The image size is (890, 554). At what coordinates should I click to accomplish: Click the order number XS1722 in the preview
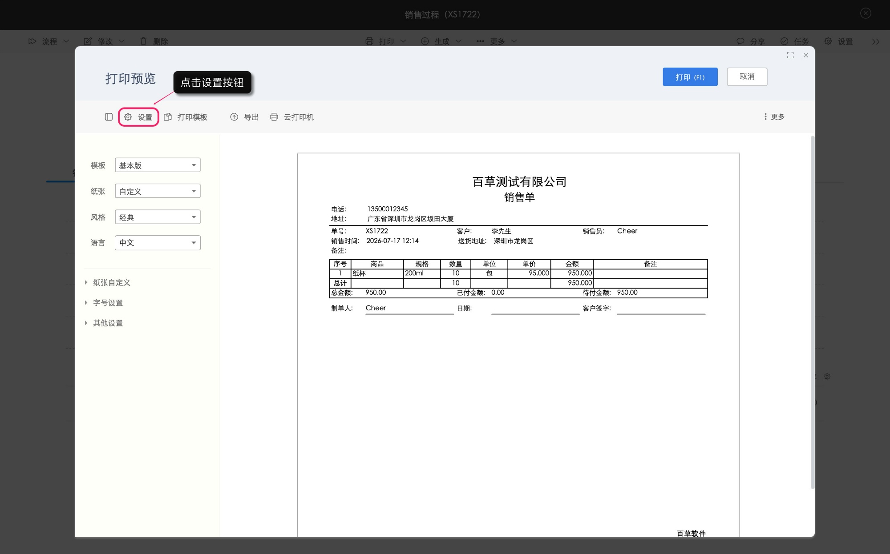(377, 231)
